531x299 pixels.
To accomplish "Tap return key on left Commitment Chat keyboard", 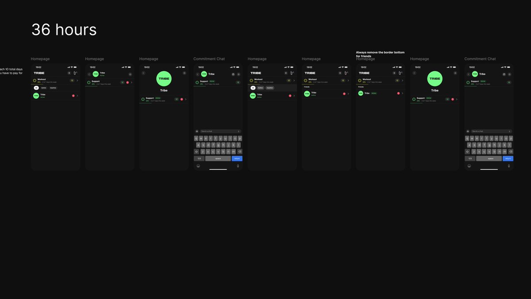I will coord(237,158).
